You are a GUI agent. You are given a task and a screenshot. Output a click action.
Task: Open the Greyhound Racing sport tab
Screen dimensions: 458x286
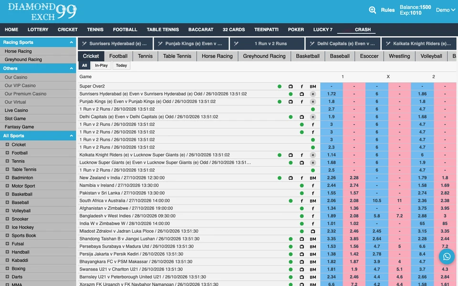[x=264, y=56]
